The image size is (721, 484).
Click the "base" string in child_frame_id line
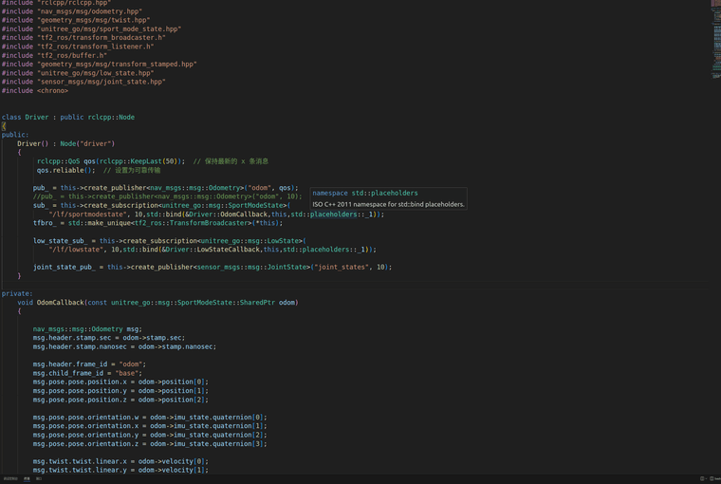(127, 374)
